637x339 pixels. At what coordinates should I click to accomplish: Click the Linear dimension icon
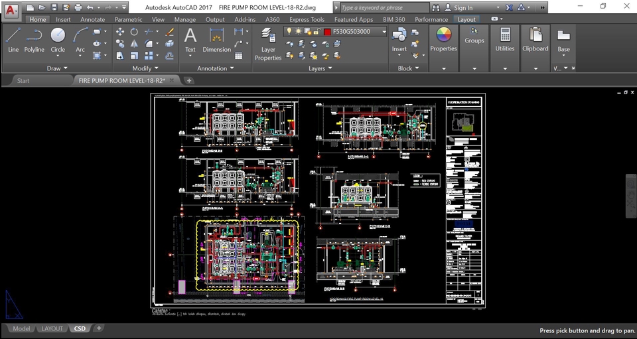(239, 32)
